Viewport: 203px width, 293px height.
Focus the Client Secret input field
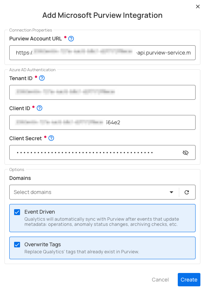point(102,152)
